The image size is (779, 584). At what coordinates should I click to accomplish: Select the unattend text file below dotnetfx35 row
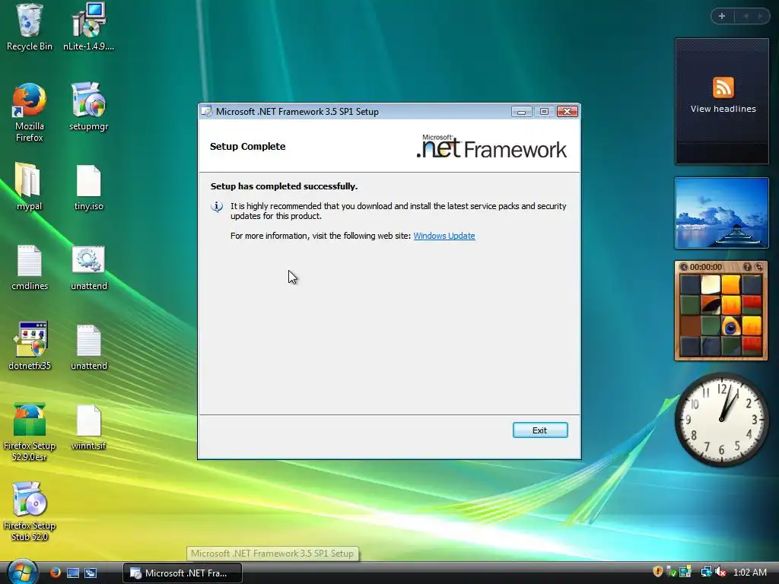click(88, 346)
